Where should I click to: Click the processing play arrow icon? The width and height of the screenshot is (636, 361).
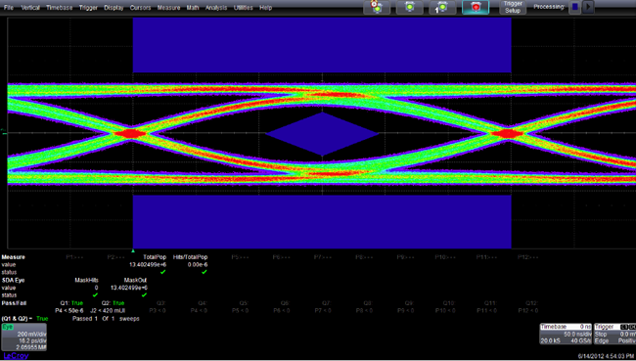point(588,7)
